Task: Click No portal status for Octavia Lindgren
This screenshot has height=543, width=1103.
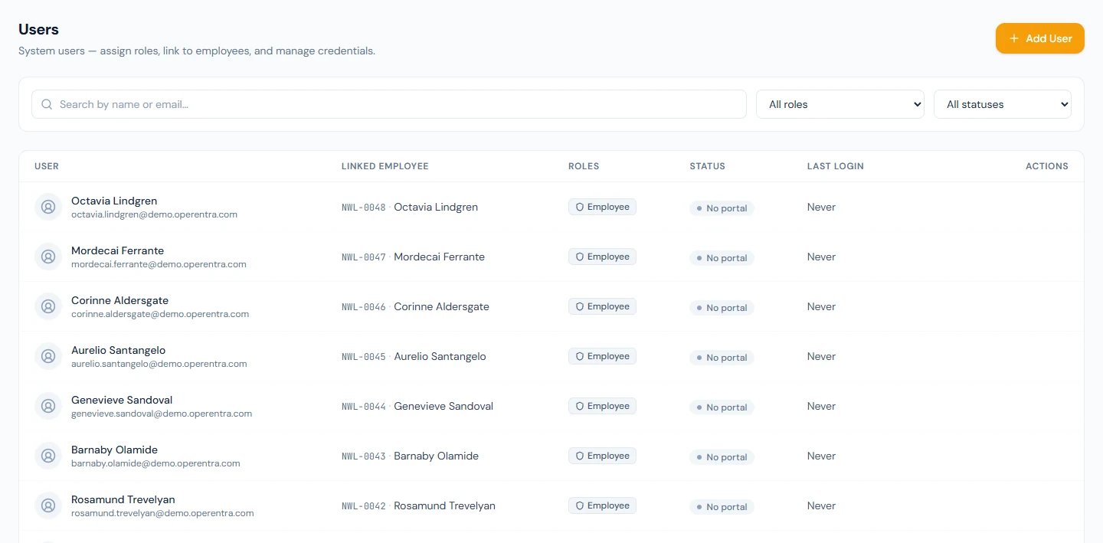Action: coord(722,208)
